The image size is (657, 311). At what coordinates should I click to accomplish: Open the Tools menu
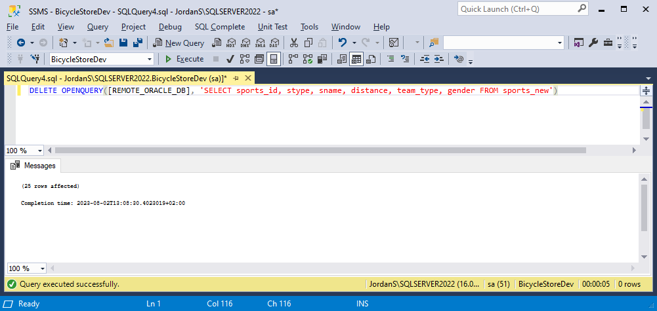point(309,27)
